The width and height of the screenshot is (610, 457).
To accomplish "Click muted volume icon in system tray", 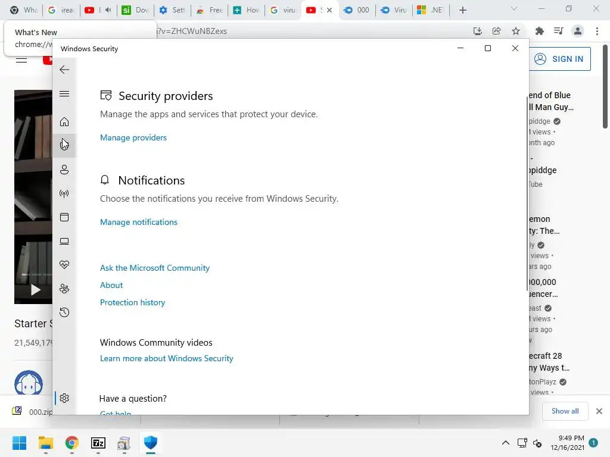I will pos(537,443).
